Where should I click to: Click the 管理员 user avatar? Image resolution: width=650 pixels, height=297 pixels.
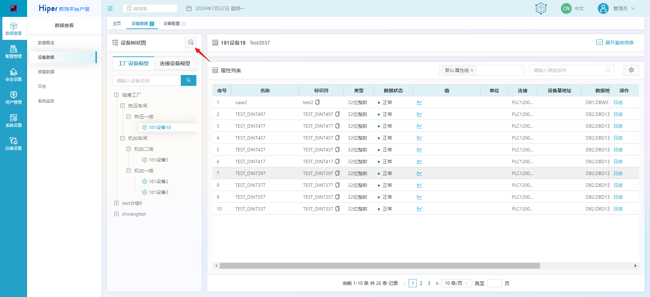603,8
